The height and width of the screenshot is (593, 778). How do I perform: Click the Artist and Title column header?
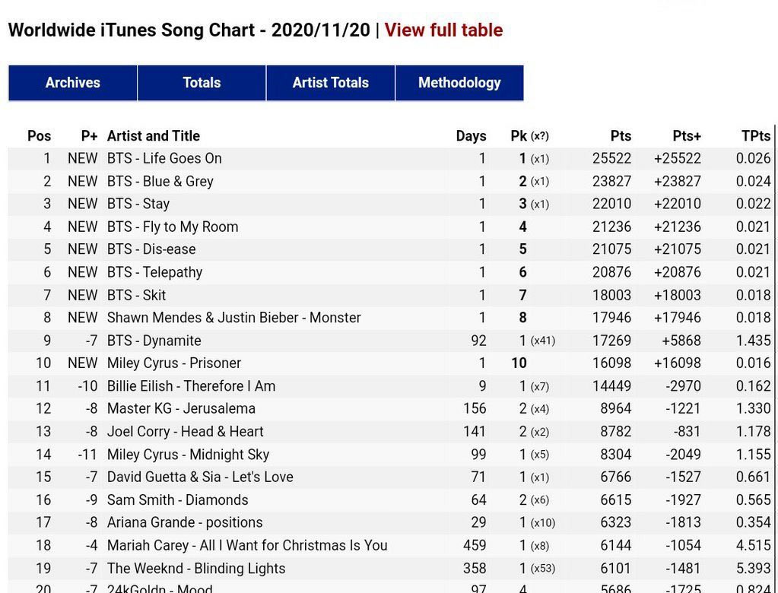coord(154,136)
